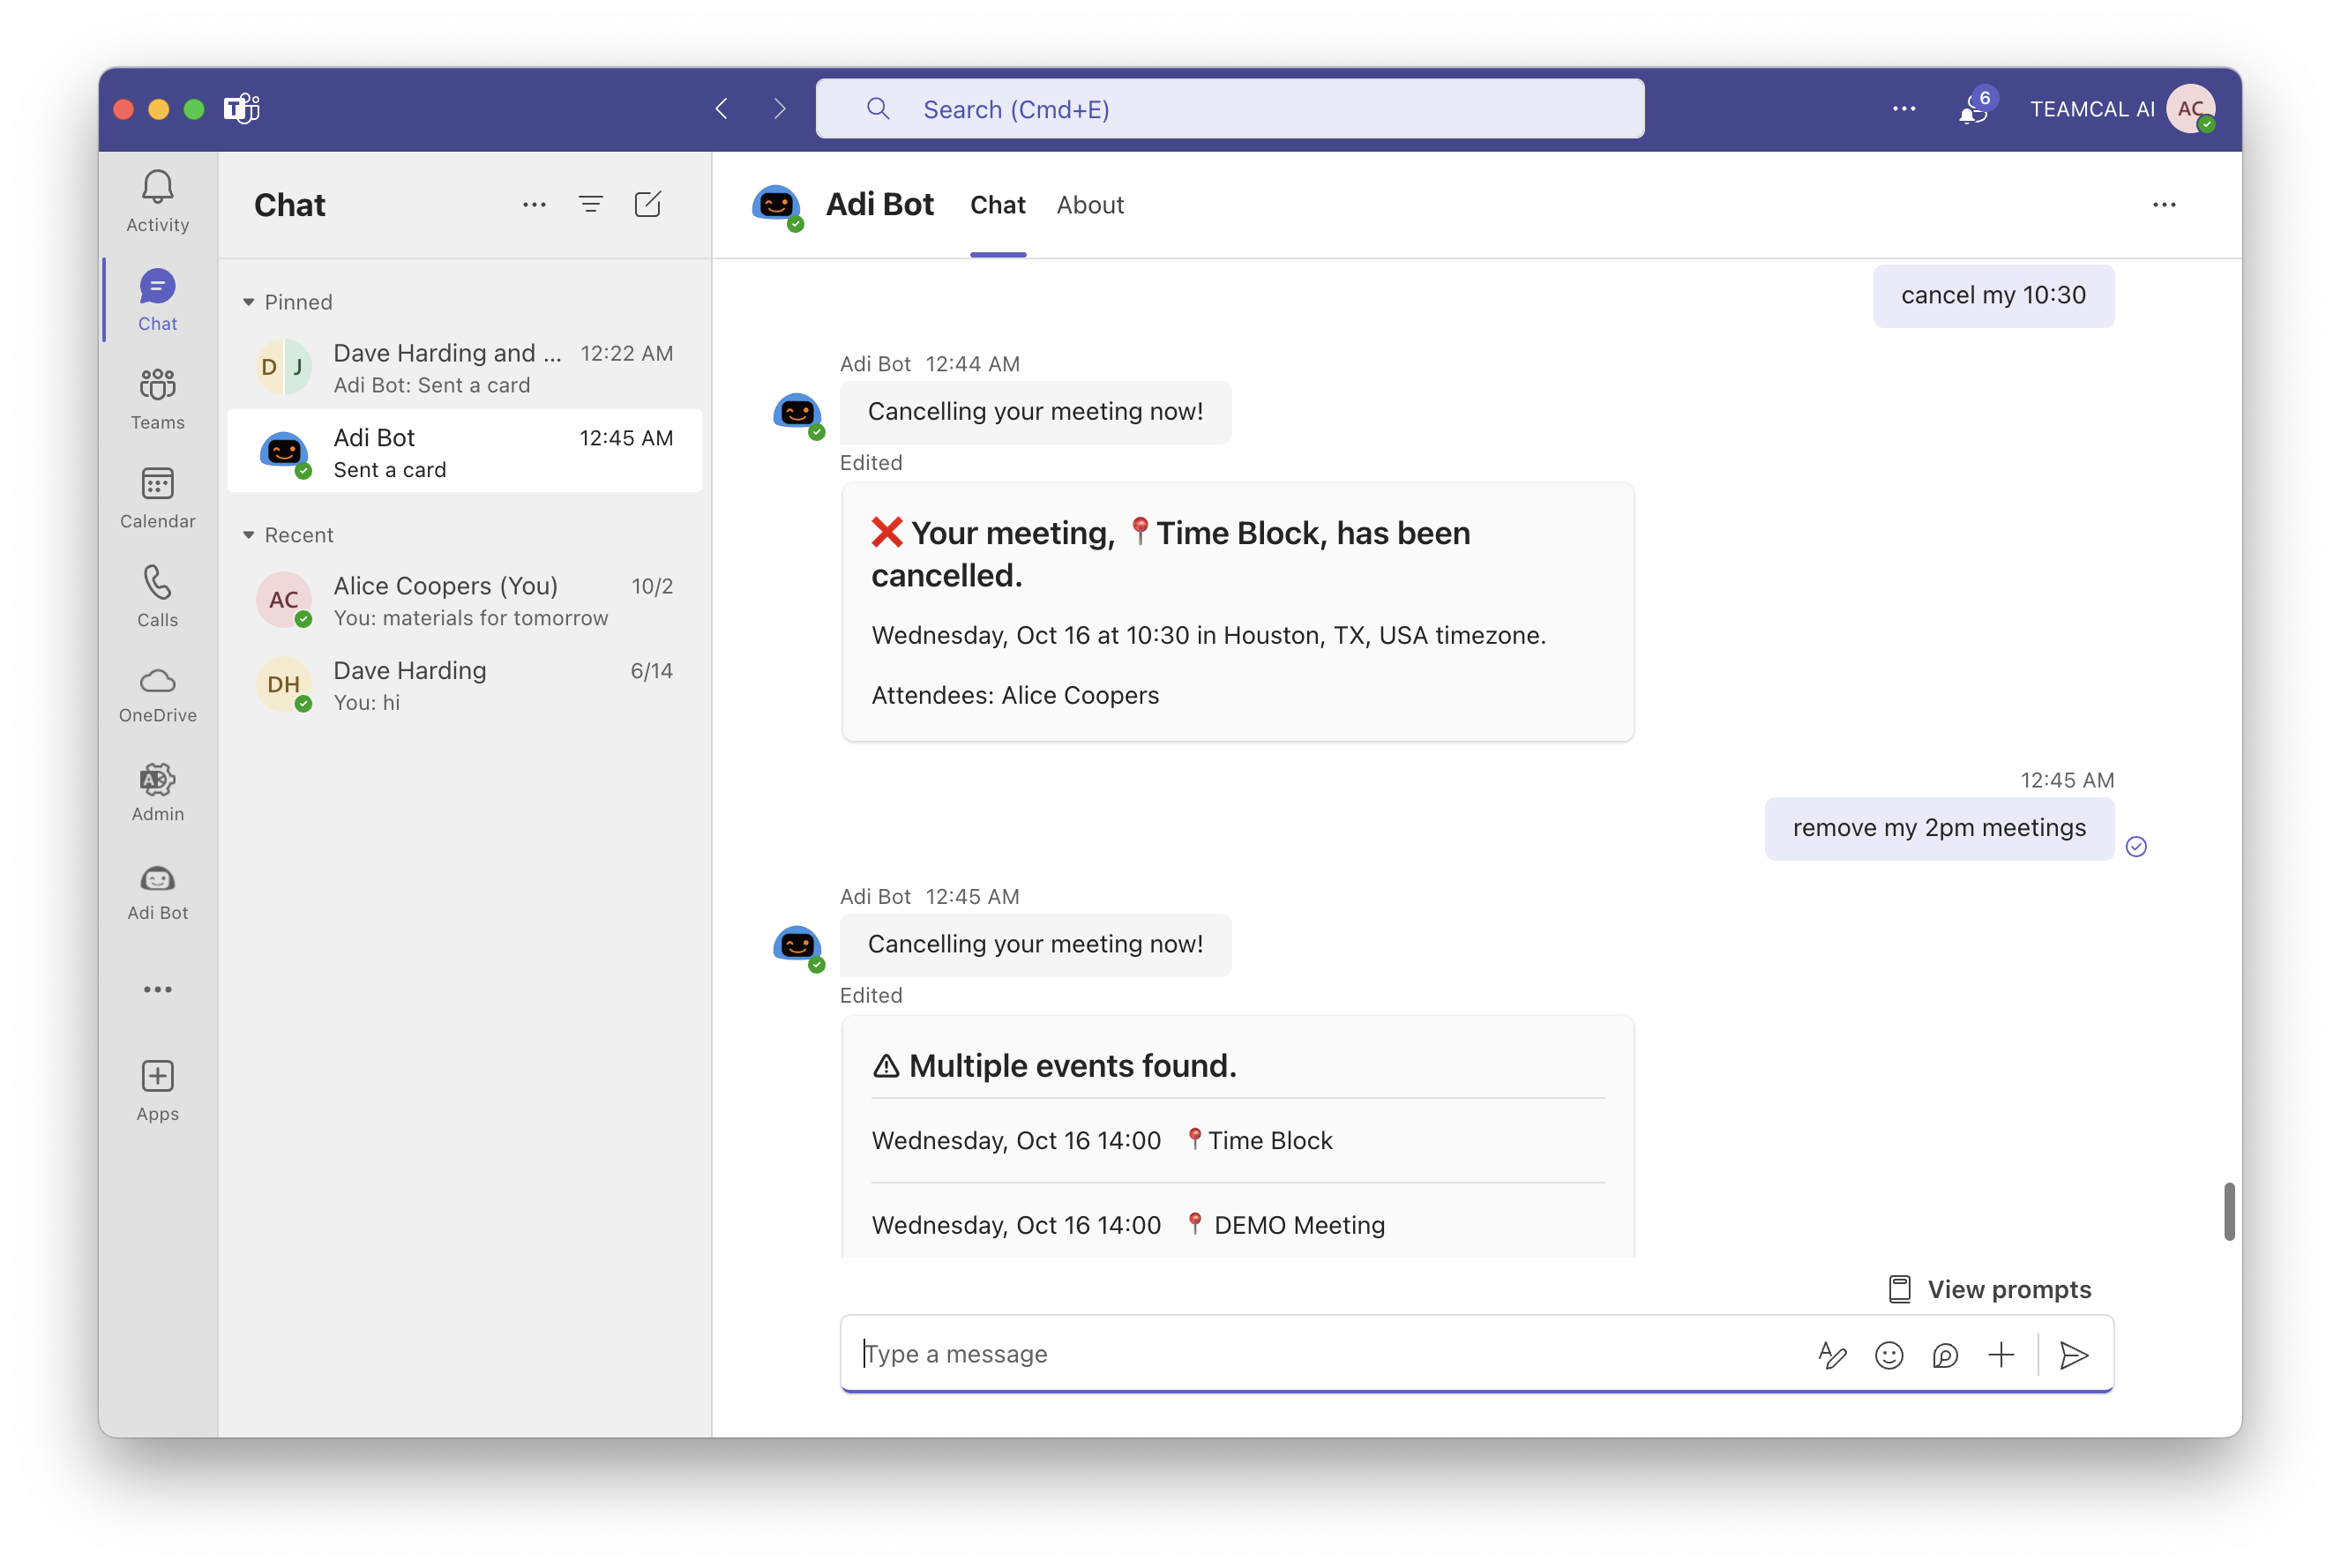The image size is (2341, 1568).
Task: Start a new chat
Action: 647,205
